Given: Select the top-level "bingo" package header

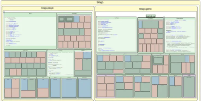Looking at the screenshot, I should 100,2.
